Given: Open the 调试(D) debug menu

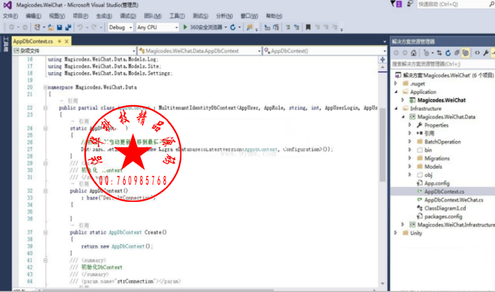Looking at the screenshot, I should coord(128,16).
